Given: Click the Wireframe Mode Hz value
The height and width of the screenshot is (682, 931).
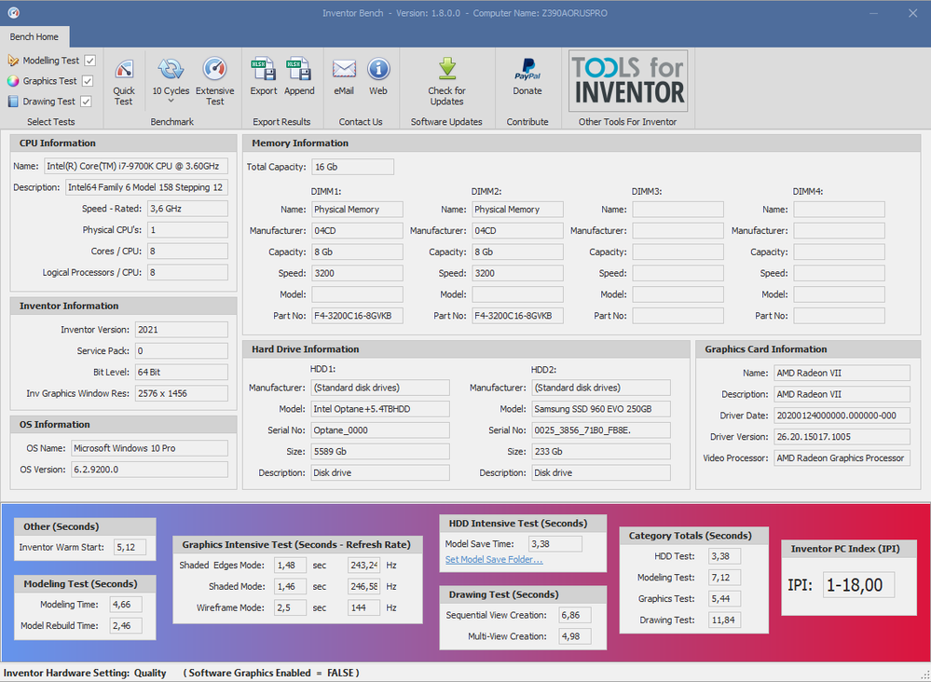Looking at the screenshot, I should (x=364, y=607).
